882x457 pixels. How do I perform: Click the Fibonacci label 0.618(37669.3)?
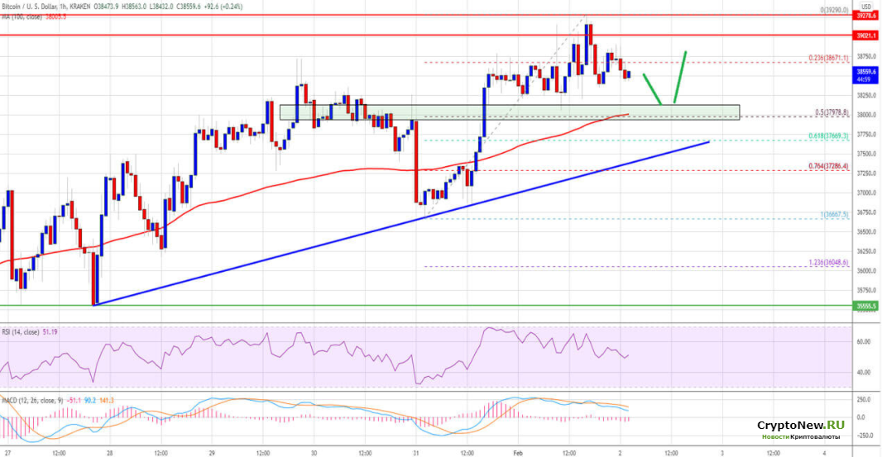click(828, 136)
